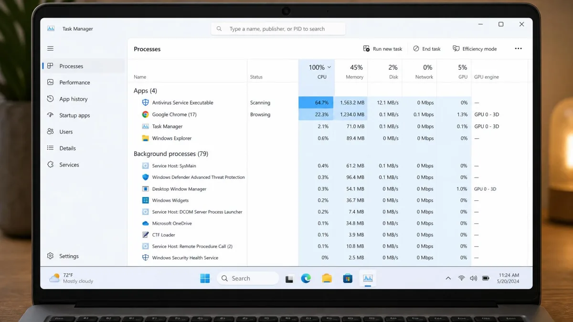Open the three-dot more options menu

click(x=518, y=49)
